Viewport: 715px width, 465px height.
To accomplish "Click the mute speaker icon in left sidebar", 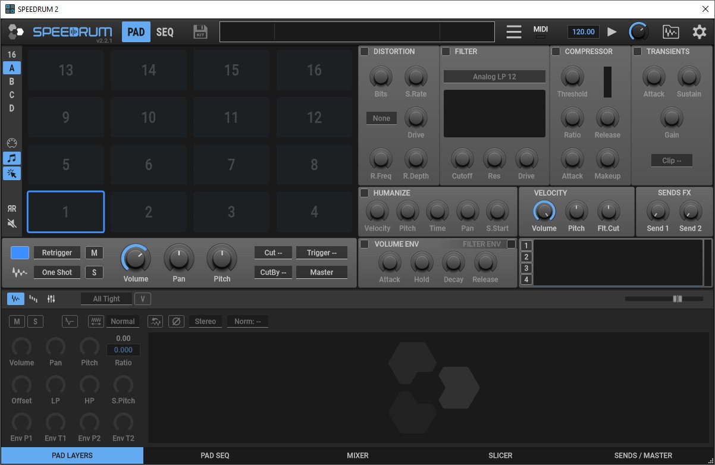I will click(x=12, y=224).
